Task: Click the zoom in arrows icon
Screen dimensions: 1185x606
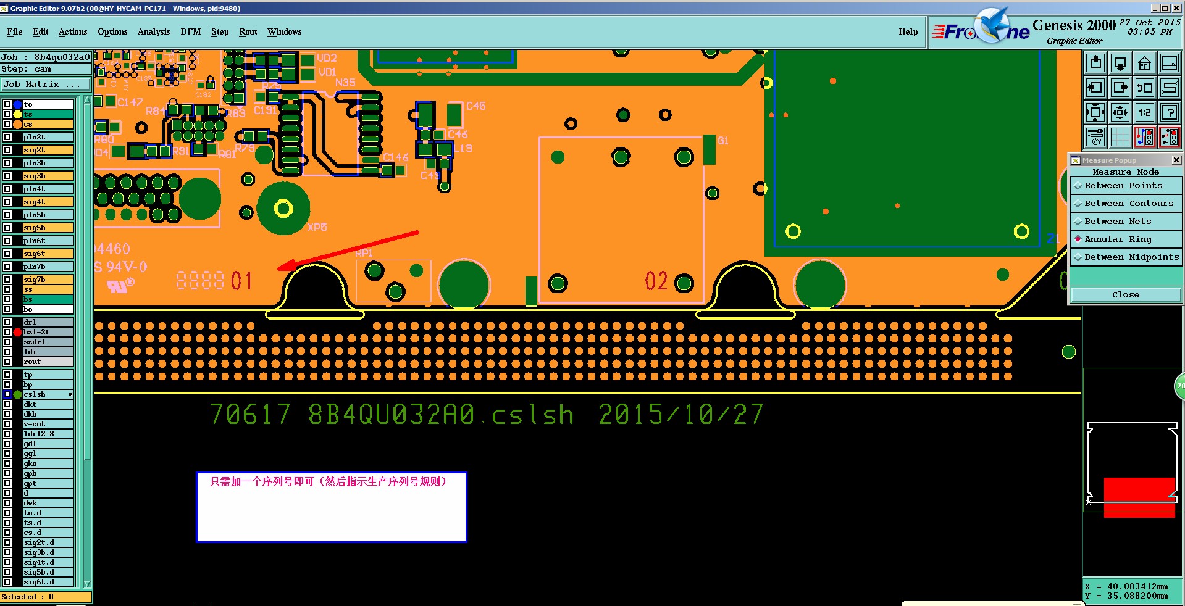Action: coord(1095,112)
